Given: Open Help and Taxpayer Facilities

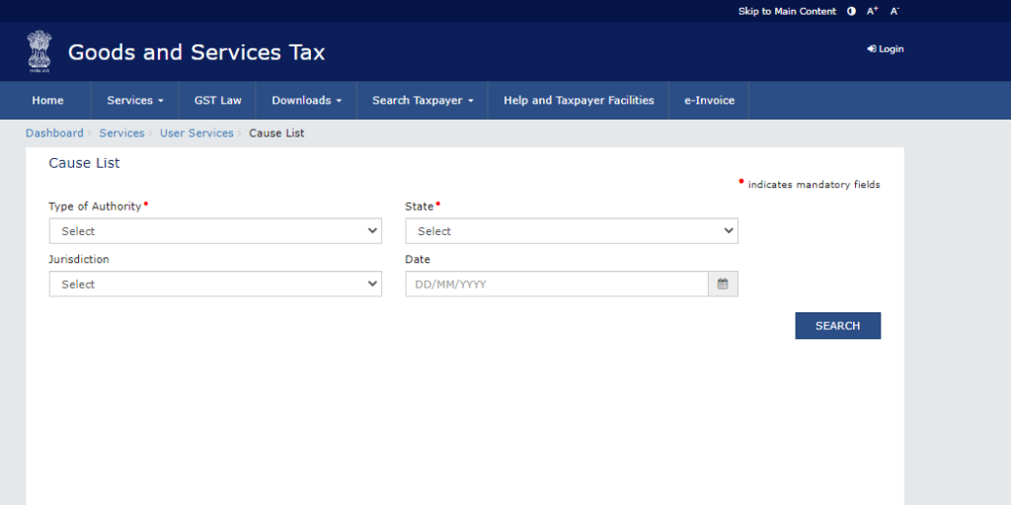Looking at the screenshot, I should (579, 100).
